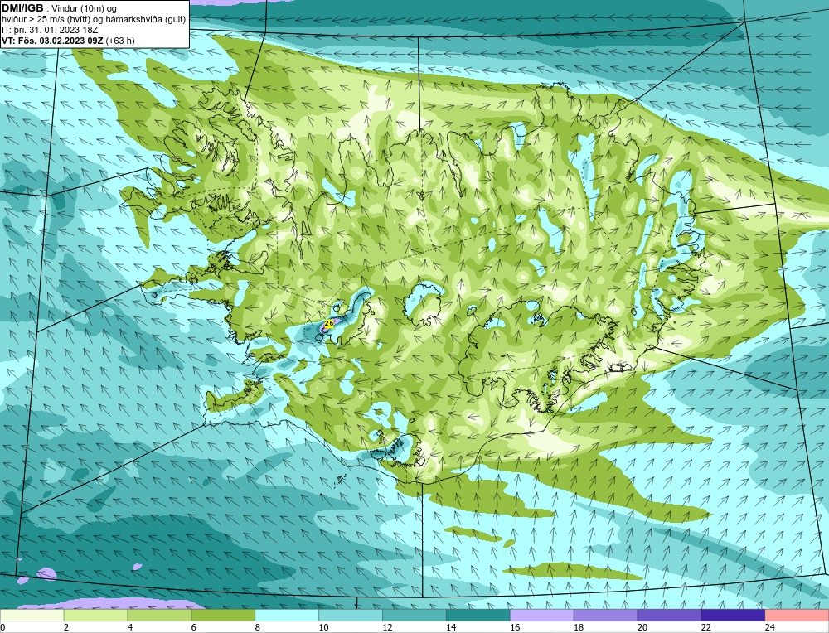Click the yellow 26 gust marker
This screenshot has width=829, height=633.
[x=328, y=323]
